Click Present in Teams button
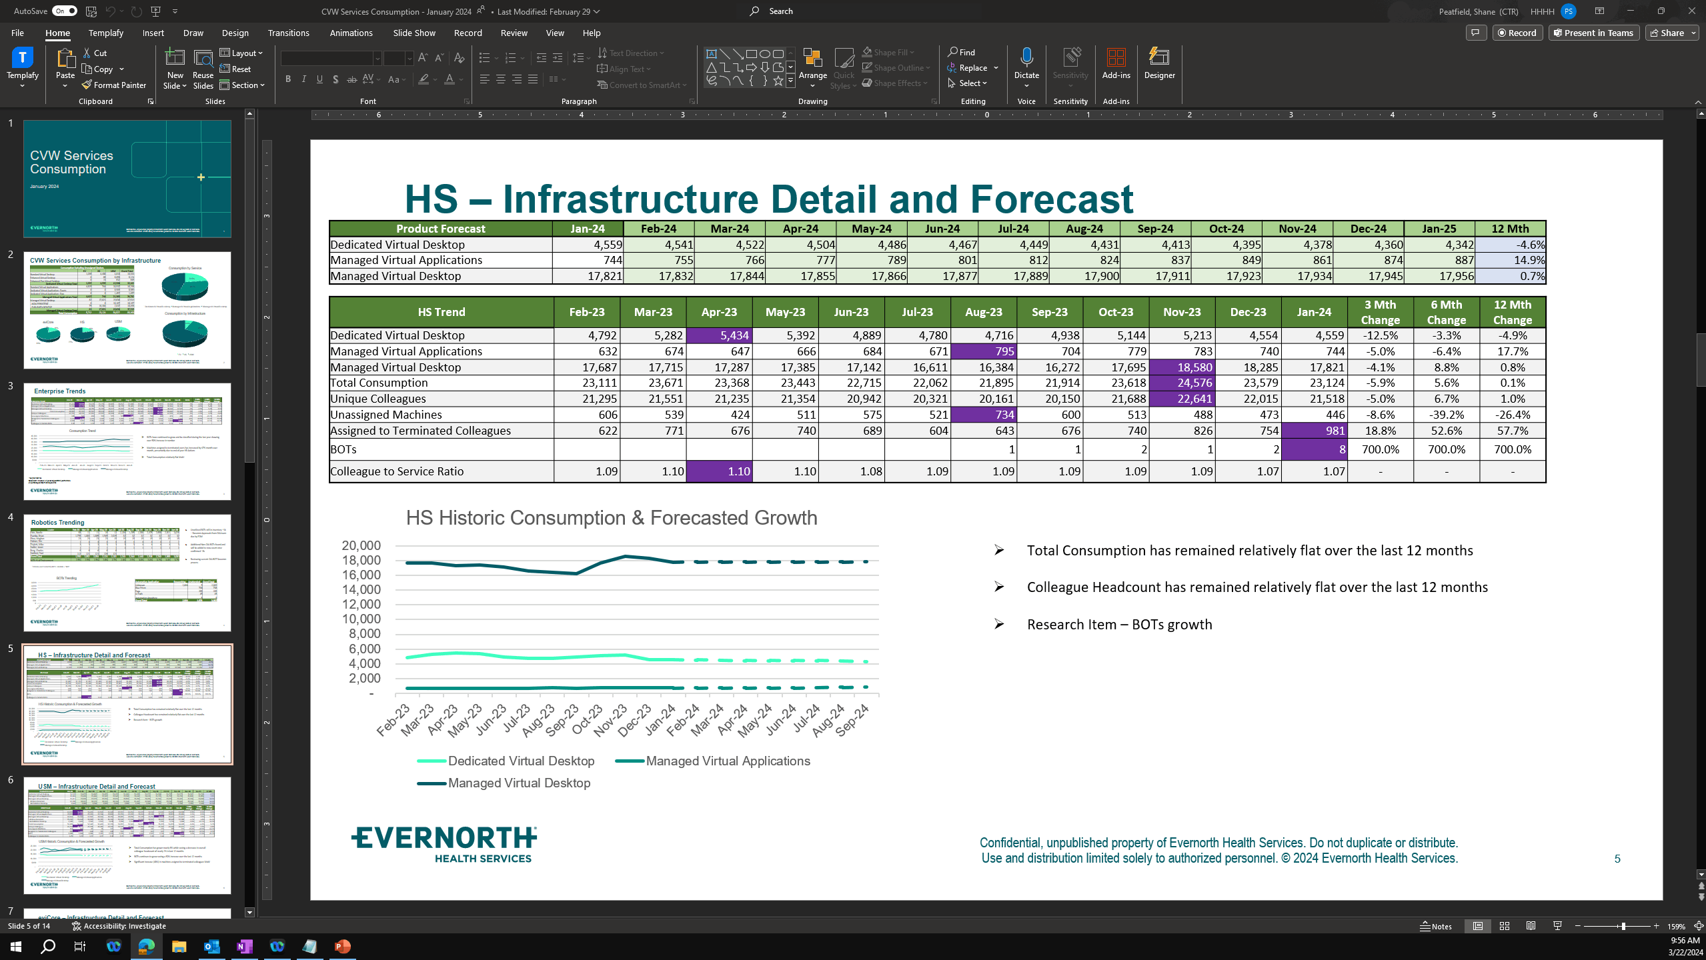The image size is (1706, 960). tap(1593, 33)
